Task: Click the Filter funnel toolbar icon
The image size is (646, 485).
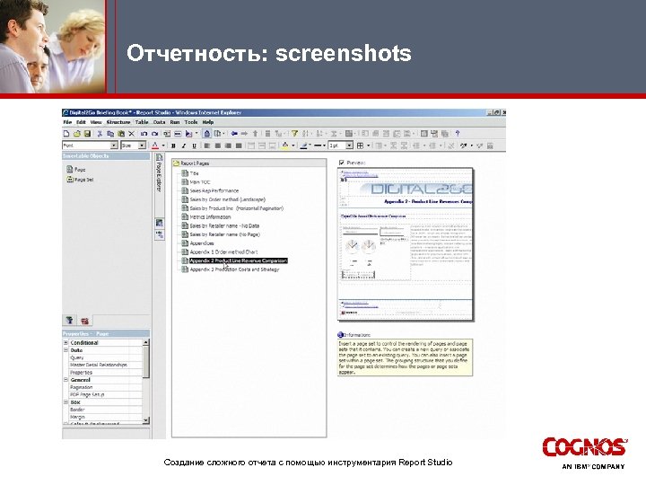Action: point(294,134)
